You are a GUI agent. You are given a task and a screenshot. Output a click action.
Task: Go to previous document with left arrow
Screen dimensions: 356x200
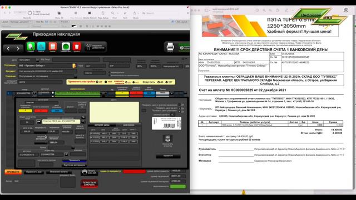coord(8,48)
